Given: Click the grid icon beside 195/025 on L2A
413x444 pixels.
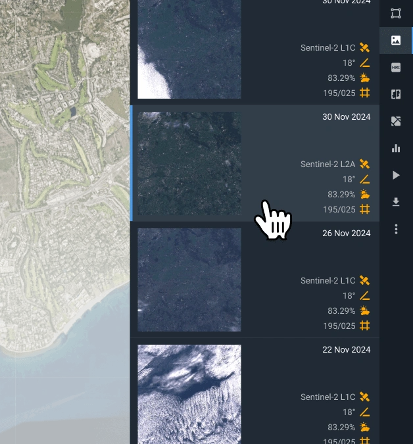Looking at the screenshot, I should pos(365,209).
